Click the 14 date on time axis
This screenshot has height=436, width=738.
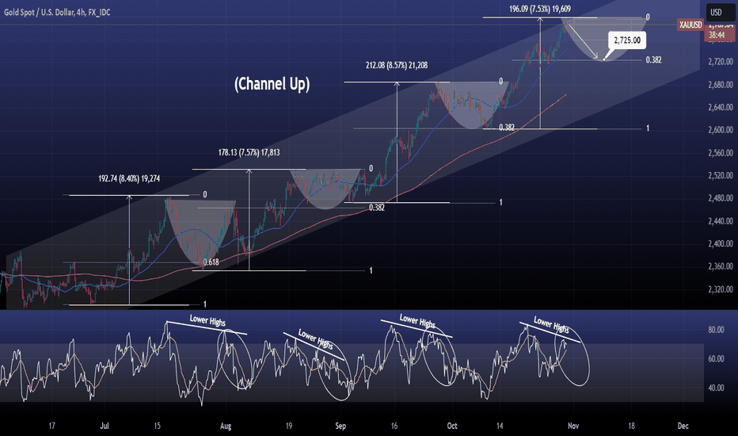500,426
